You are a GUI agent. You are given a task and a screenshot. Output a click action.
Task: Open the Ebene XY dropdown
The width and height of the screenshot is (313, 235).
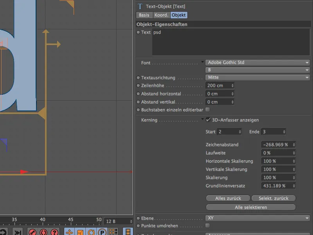tap(258, 218)
